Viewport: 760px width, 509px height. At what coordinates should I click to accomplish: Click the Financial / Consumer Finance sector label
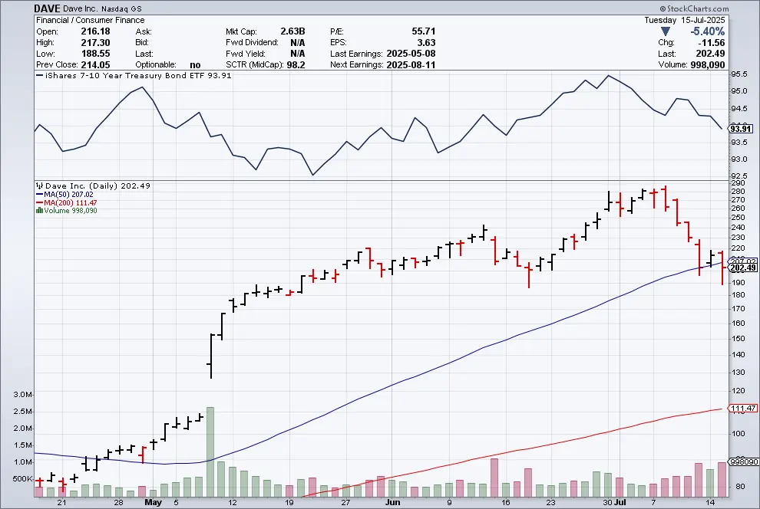click(x=91, y=21)
